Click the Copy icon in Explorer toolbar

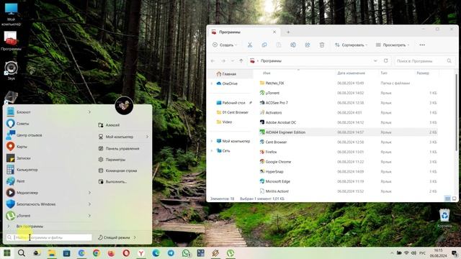[x=264, y=45]
